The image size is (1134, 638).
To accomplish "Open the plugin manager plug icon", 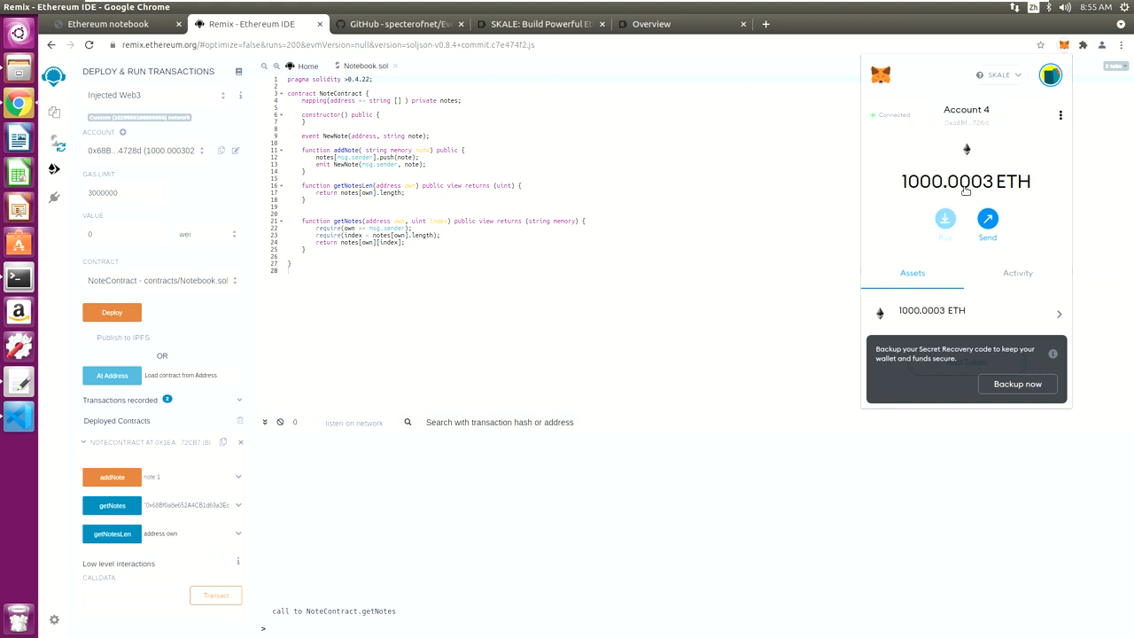I will pyautogui.click(x=54, y=197).
